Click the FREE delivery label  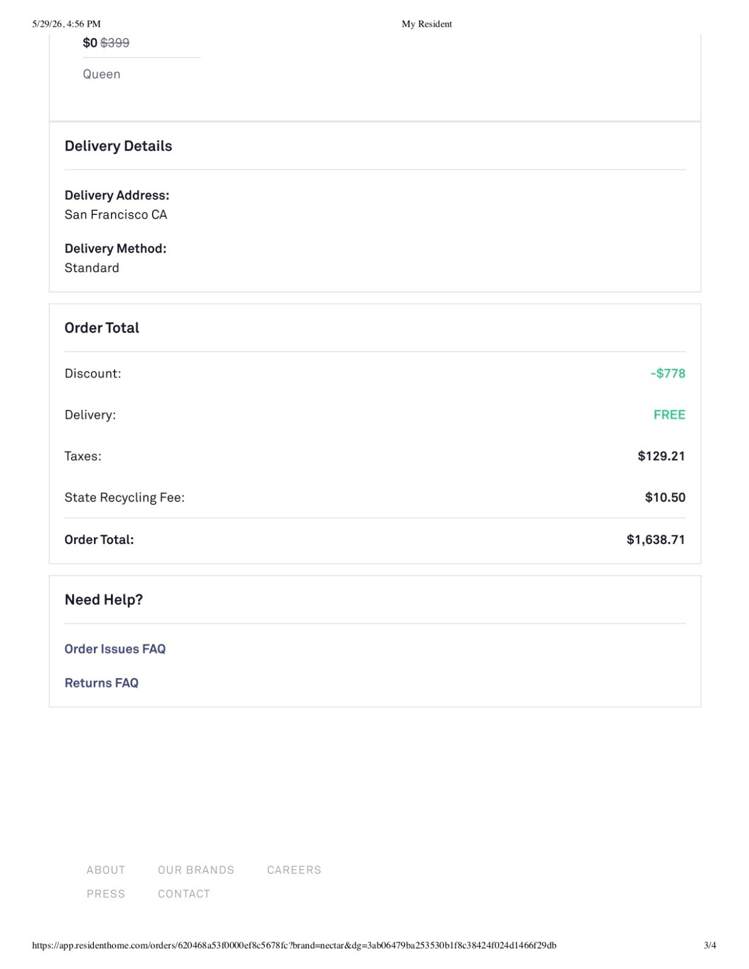point(670,415)
